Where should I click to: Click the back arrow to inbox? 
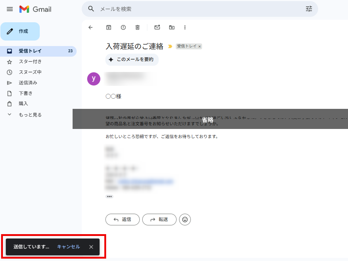[90, 27]
